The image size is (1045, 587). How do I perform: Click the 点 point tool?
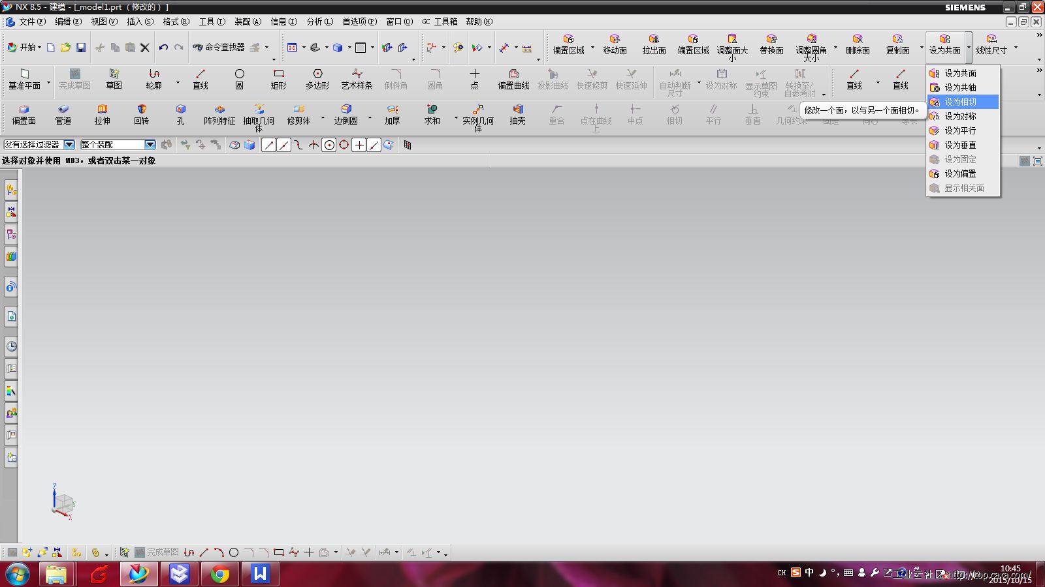pyautogui.click(x=474, y=80)
